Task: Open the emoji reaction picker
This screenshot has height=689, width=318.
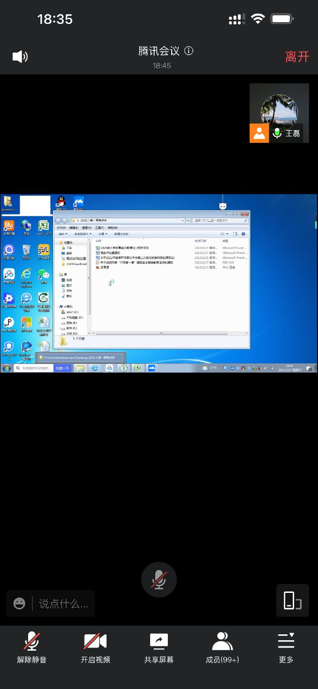Action: pos(20,604)
